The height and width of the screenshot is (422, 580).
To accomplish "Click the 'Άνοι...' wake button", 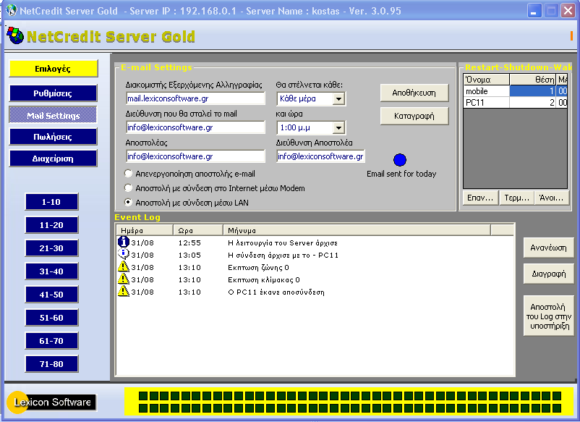I will pos(552,198).
